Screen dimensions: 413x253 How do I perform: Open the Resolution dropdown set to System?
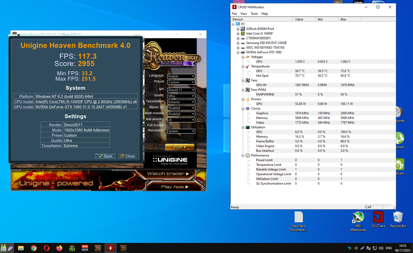coord(181,131)
